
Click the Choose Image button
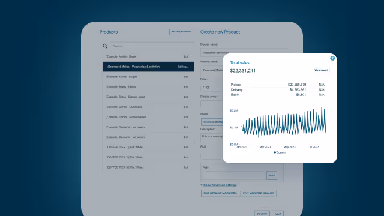coord(212,122)
